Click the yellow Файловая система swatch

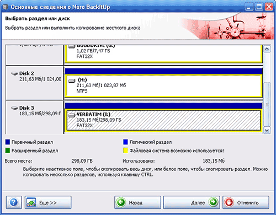point(125,150)
